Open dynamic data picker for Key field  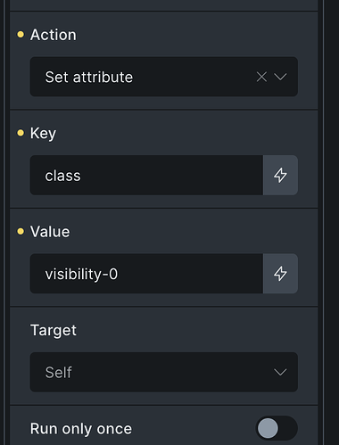coord(280,175)
